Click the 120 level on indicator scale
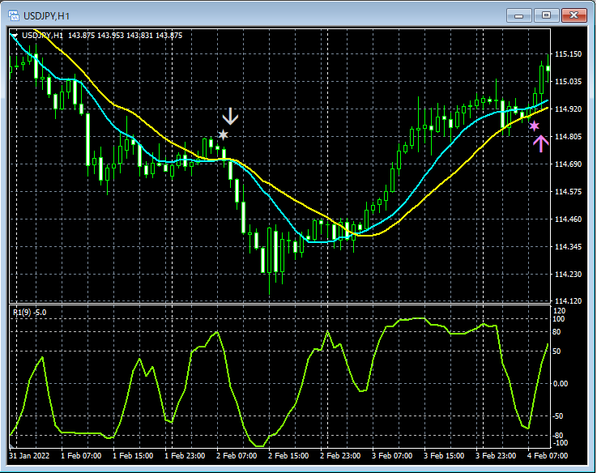Image resolution: width=597 pixels, height=473 pixels. [559, 311]
